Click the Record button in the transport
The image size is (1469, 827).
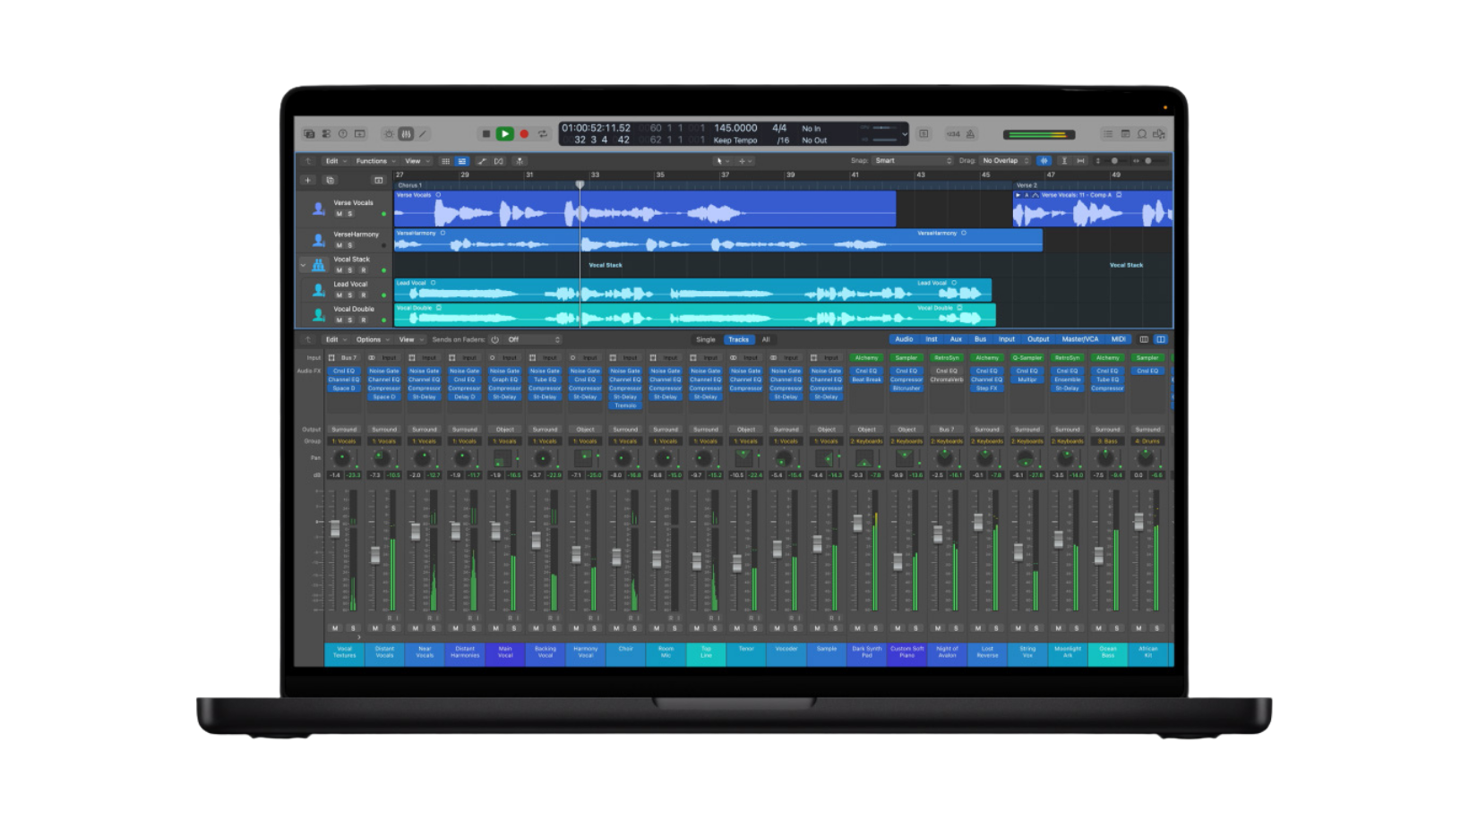click(x=525, y=134)
